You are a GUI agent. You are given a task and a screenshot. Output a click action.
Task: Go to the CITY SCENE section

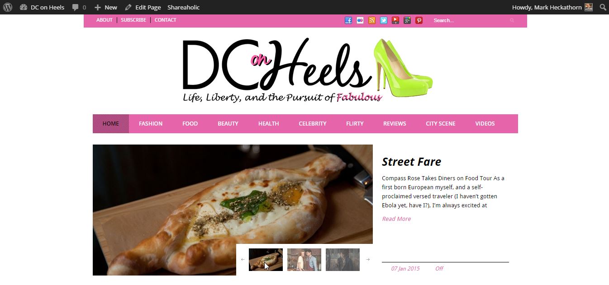[x=441, y=124]
